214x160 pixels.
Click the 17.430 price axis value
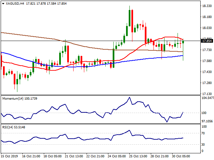point(207,72)
